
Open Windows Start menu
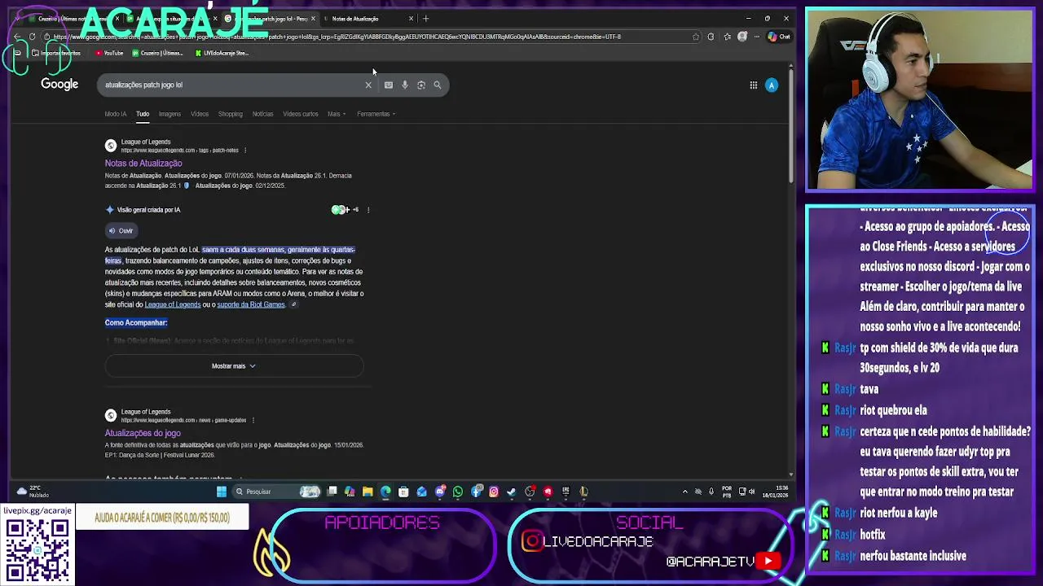[x=221, y=492]
